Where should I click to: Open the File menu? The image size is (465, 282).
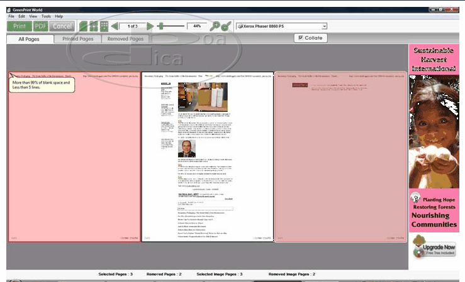click(x=11, y=16)
